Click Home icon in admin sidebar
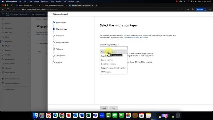 3,24
